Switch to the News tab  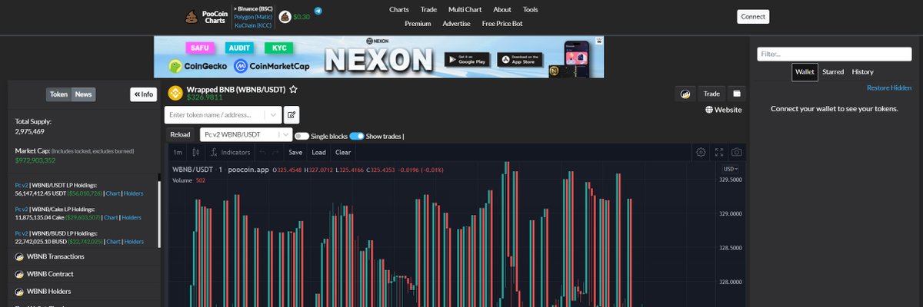(x=83, y=94)
